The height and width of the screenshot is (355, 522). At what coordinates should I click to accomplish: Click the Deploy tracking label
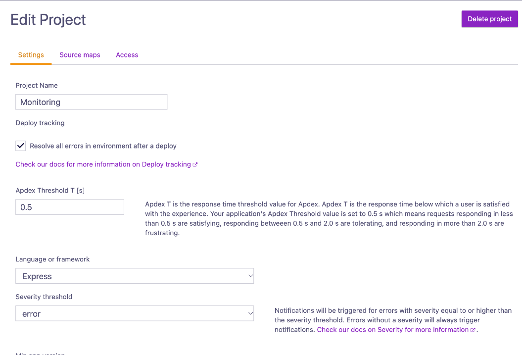point(40,123)
